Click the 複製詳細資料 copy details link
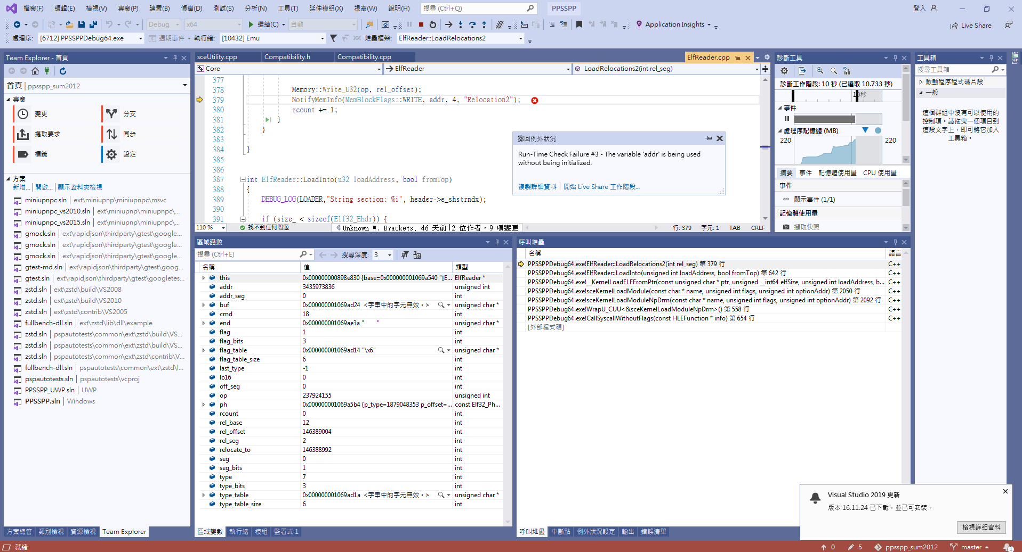 tap(537, 187)
